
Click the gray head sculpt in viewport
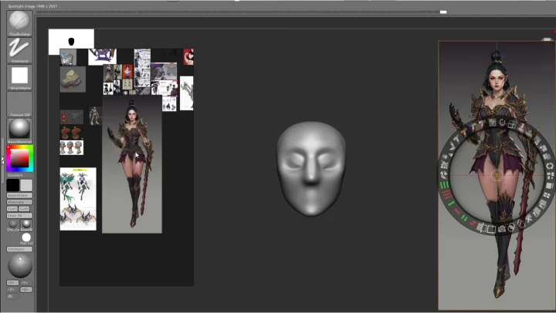(x=311, y=169)
